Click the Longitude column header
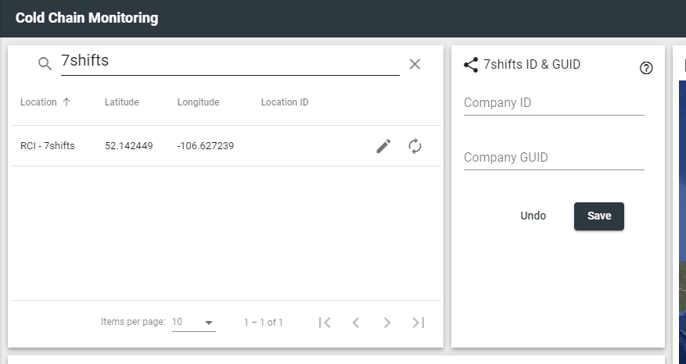Viewport: 686px width, 364px height. [198, 102]
